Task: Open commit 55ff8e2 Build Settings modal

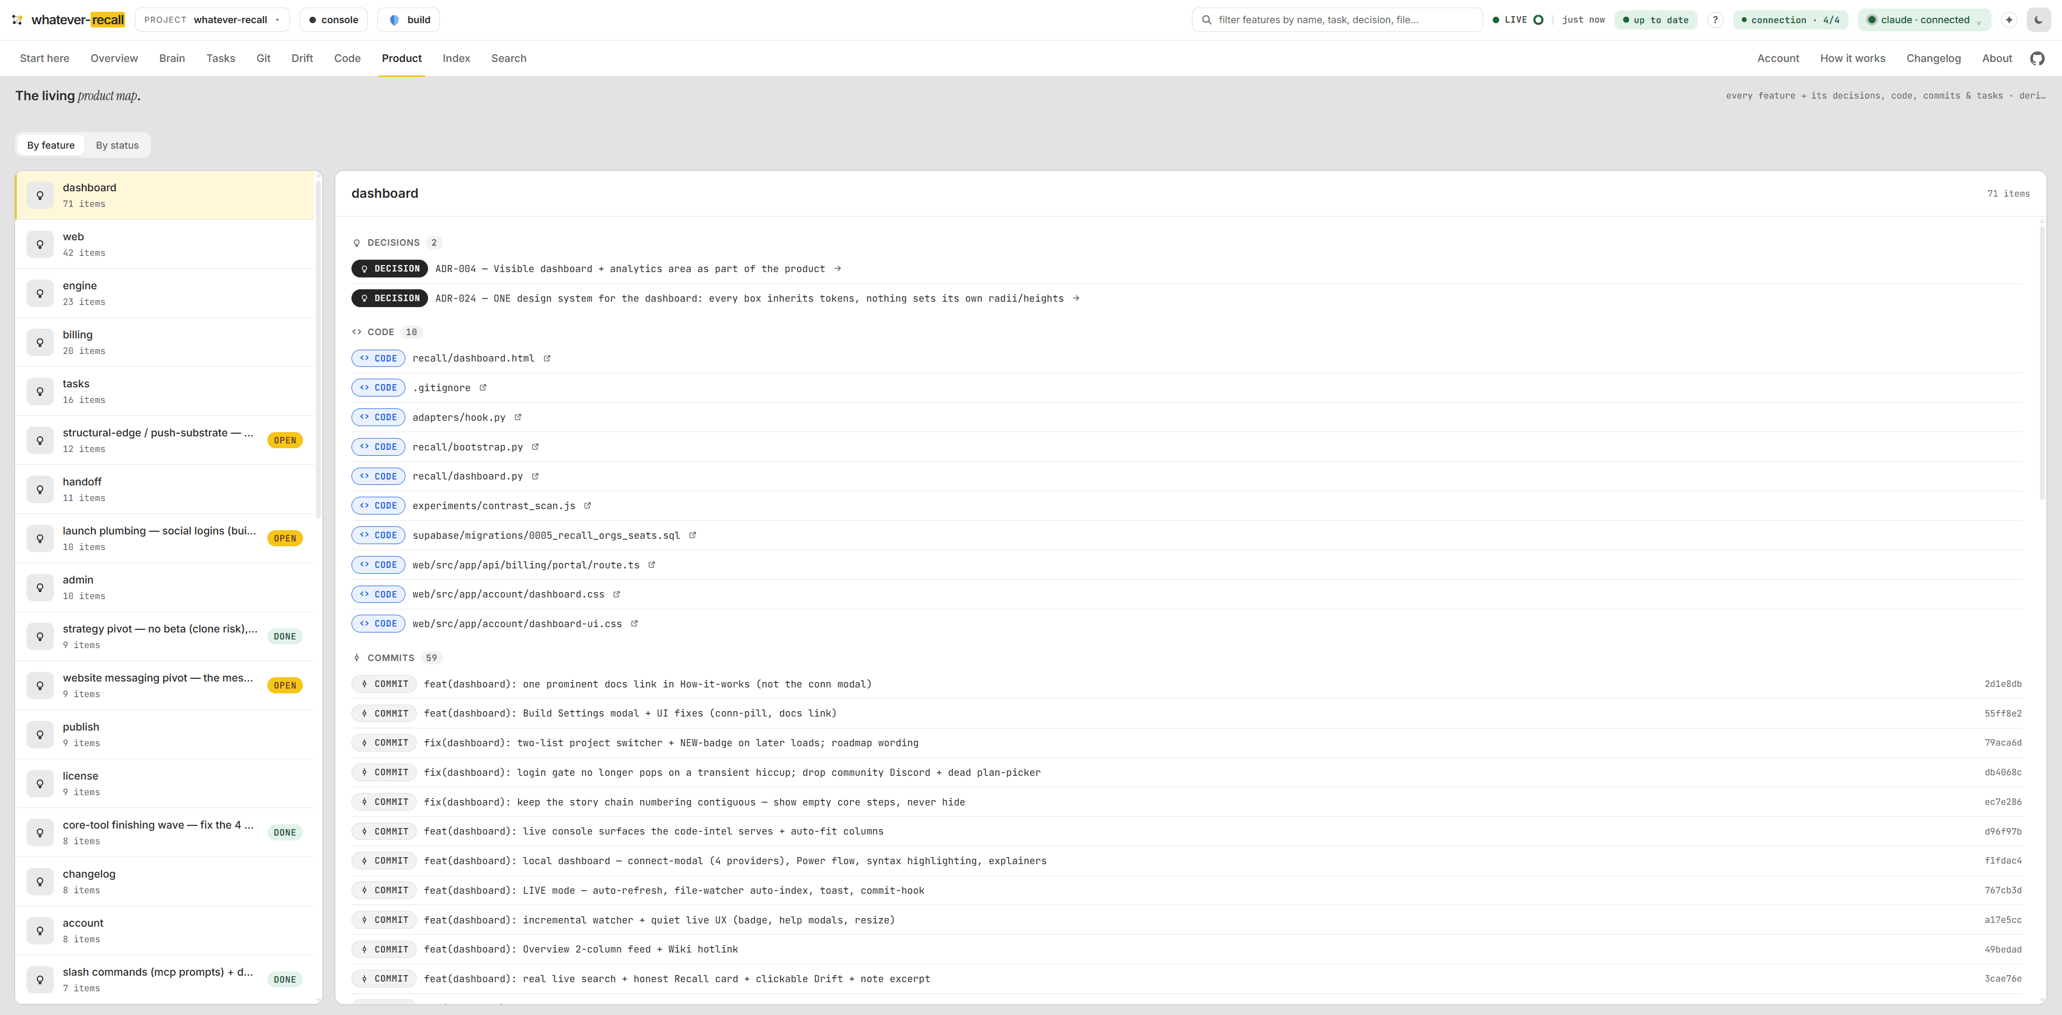Action: pyautogui.click(x=1187, y=713)
